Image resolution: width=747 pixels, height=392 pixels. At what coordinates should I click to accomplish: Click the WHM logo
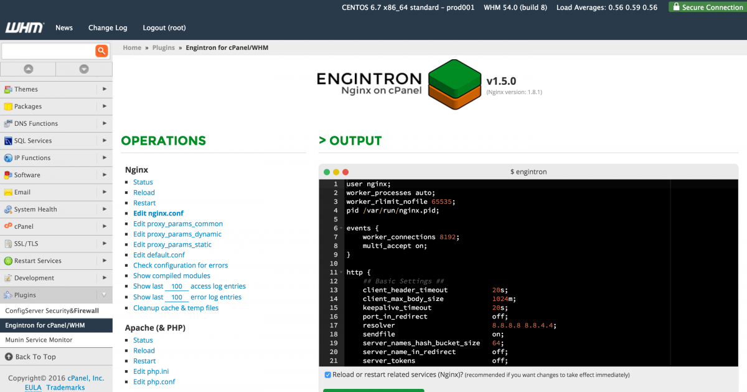pos(25,27)
